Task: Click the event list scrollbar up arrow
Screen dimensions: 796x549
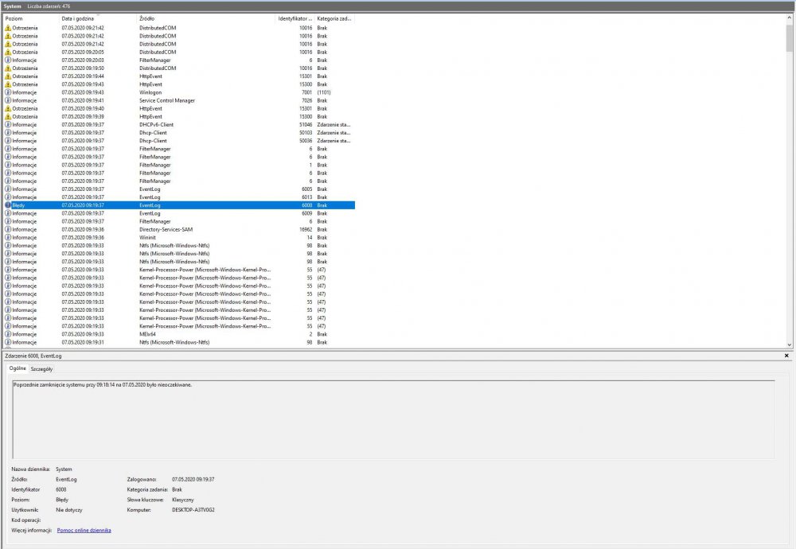Action: (790, 18)
